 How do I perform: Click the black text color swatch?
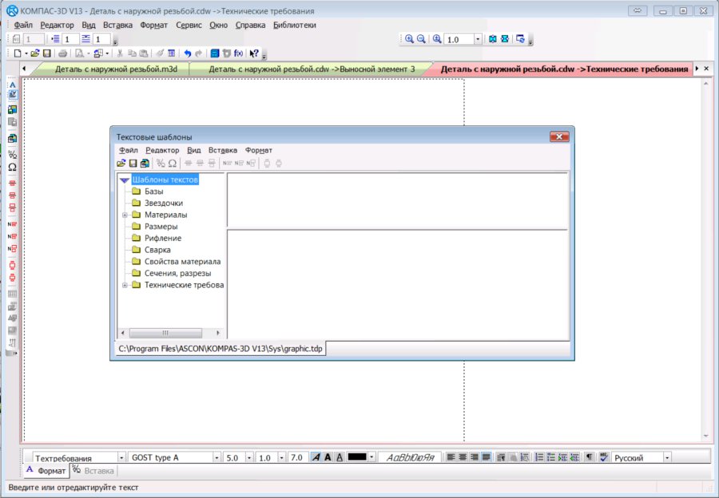click(357, 457)
